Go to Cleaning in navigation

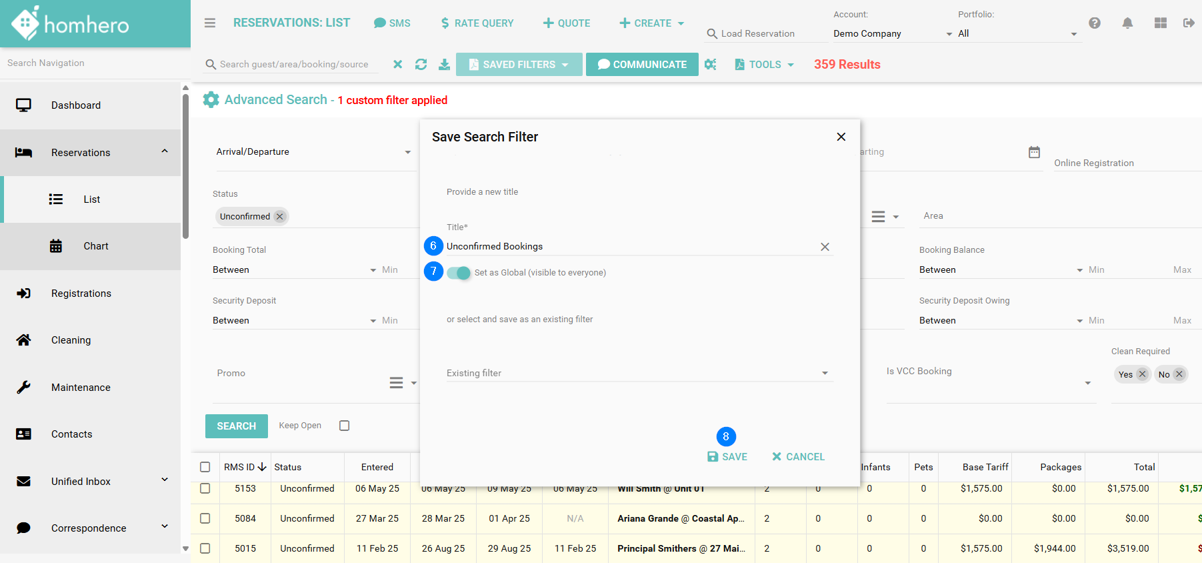(71, 340)
